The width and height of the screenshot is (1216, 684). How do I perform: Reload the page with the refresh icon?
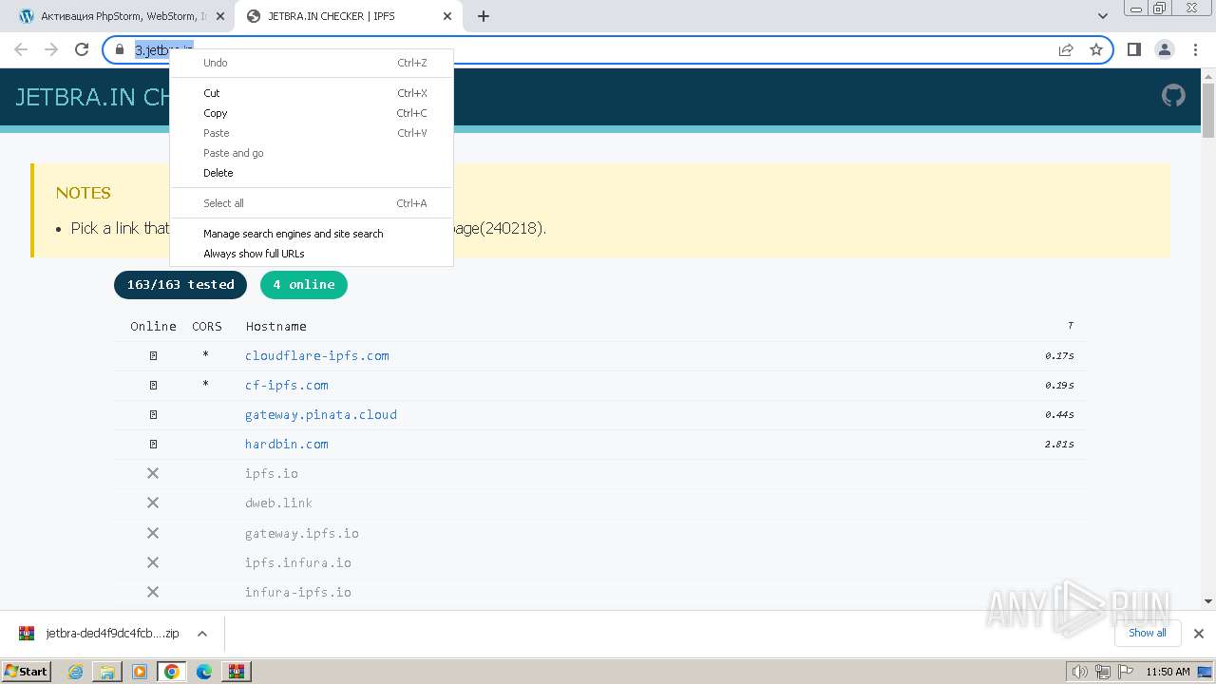(82, 49)
